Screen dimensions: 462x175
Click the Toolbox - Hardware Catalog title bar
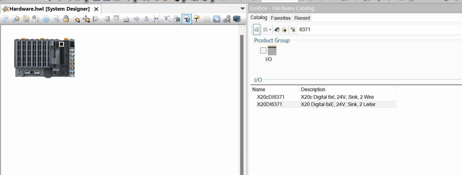[x=355, y=8]
